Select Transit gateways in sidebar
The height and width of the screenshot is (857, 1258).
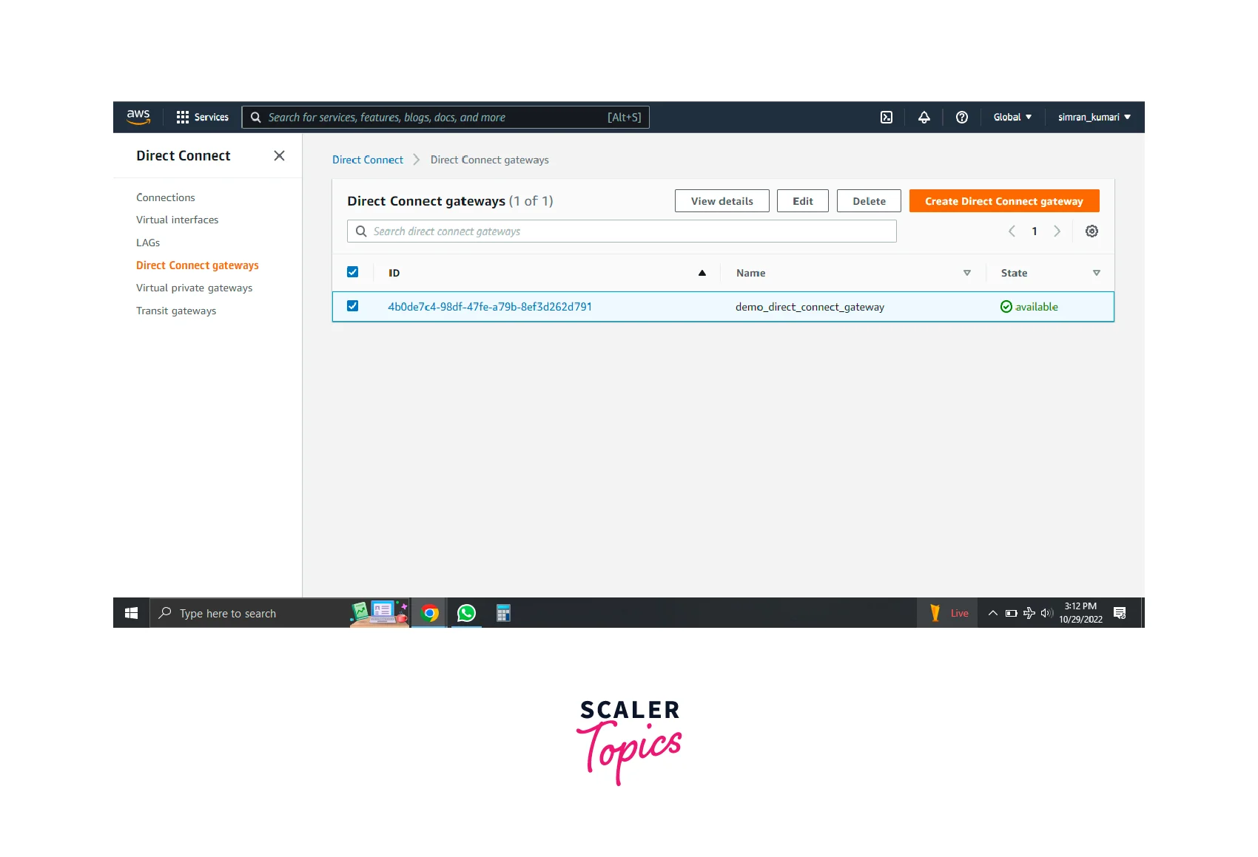tap(176, 311)
